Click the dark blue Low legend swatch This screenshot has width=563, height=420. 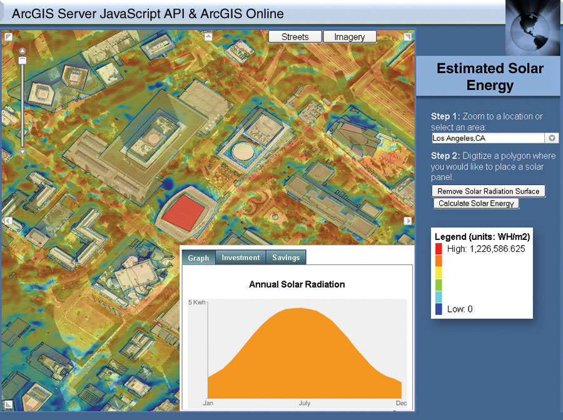[x=439, y=309]
